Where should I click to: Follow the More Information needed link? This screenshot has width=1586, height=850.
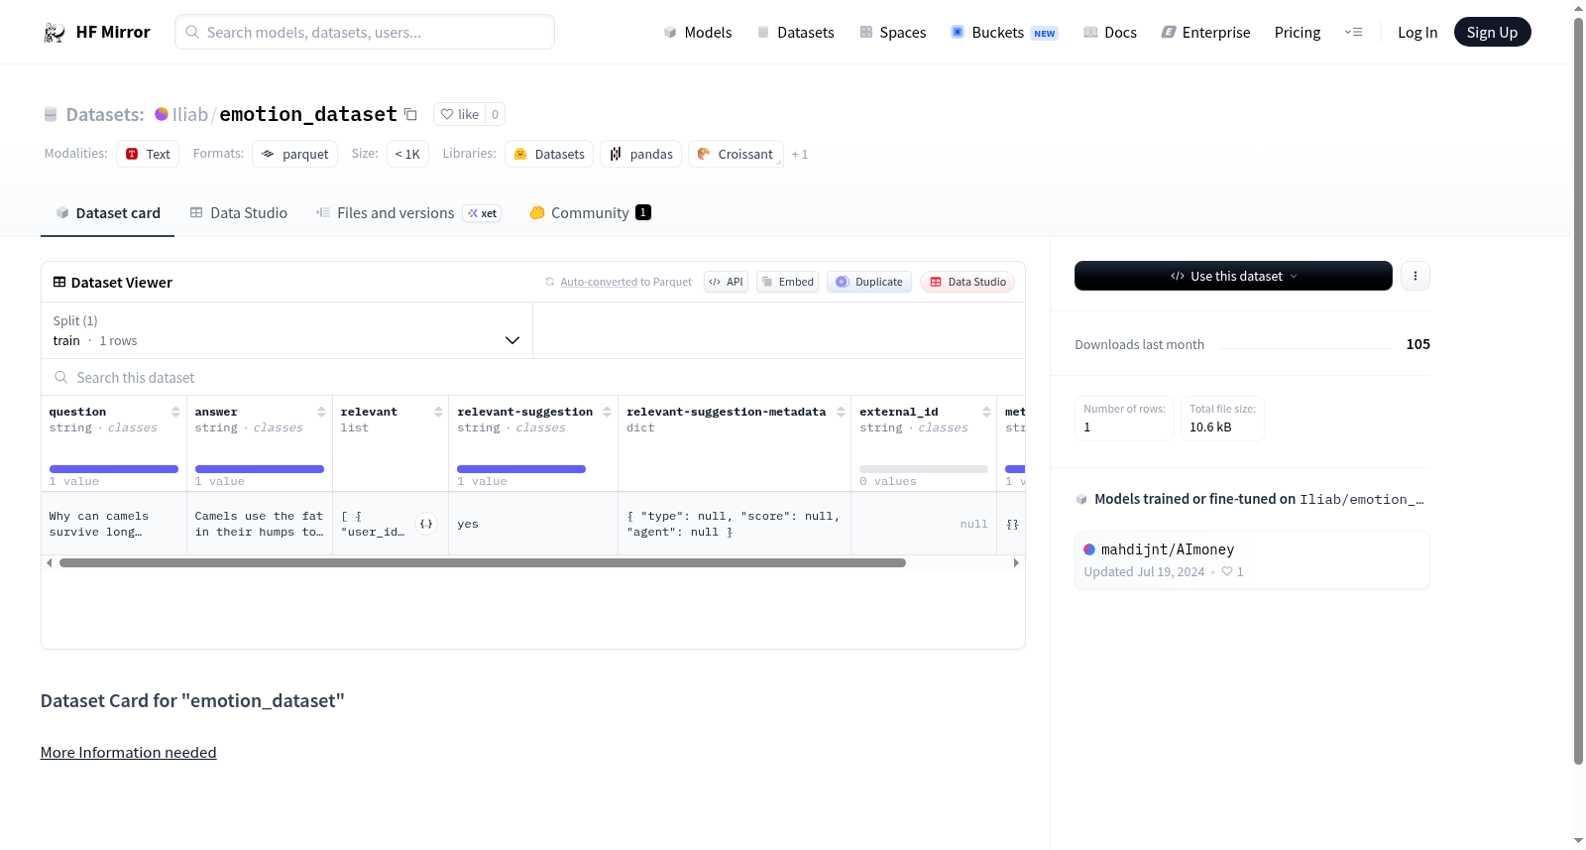(x=128, y=753)
